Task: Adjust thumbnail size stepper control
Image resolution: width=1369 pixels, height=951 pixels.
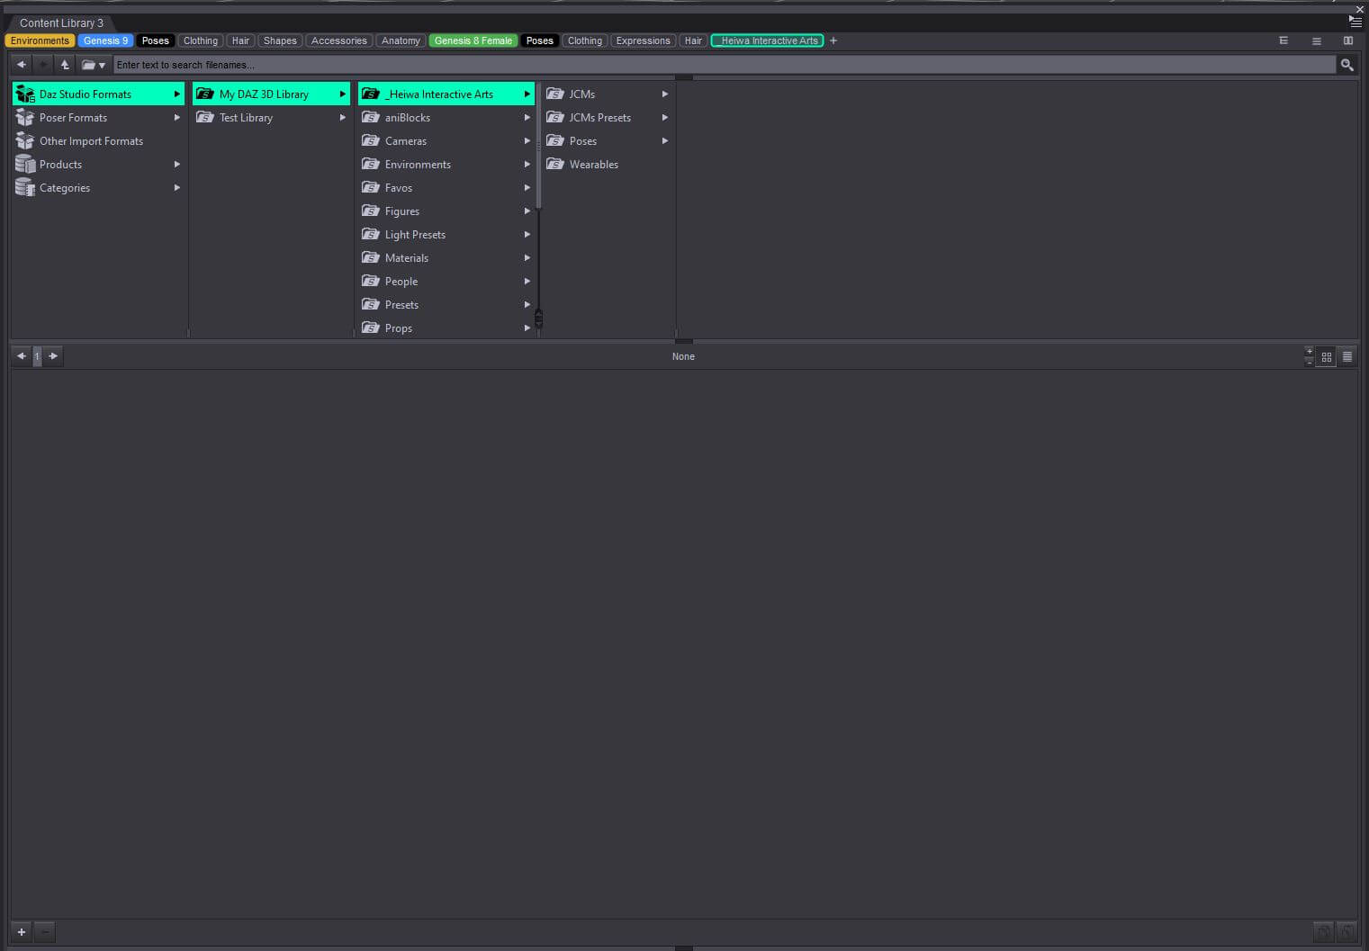Action: click(1309, 357)
